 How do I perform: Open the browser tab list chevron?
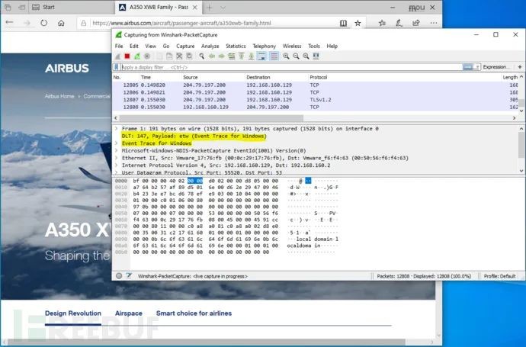[223, 8]
